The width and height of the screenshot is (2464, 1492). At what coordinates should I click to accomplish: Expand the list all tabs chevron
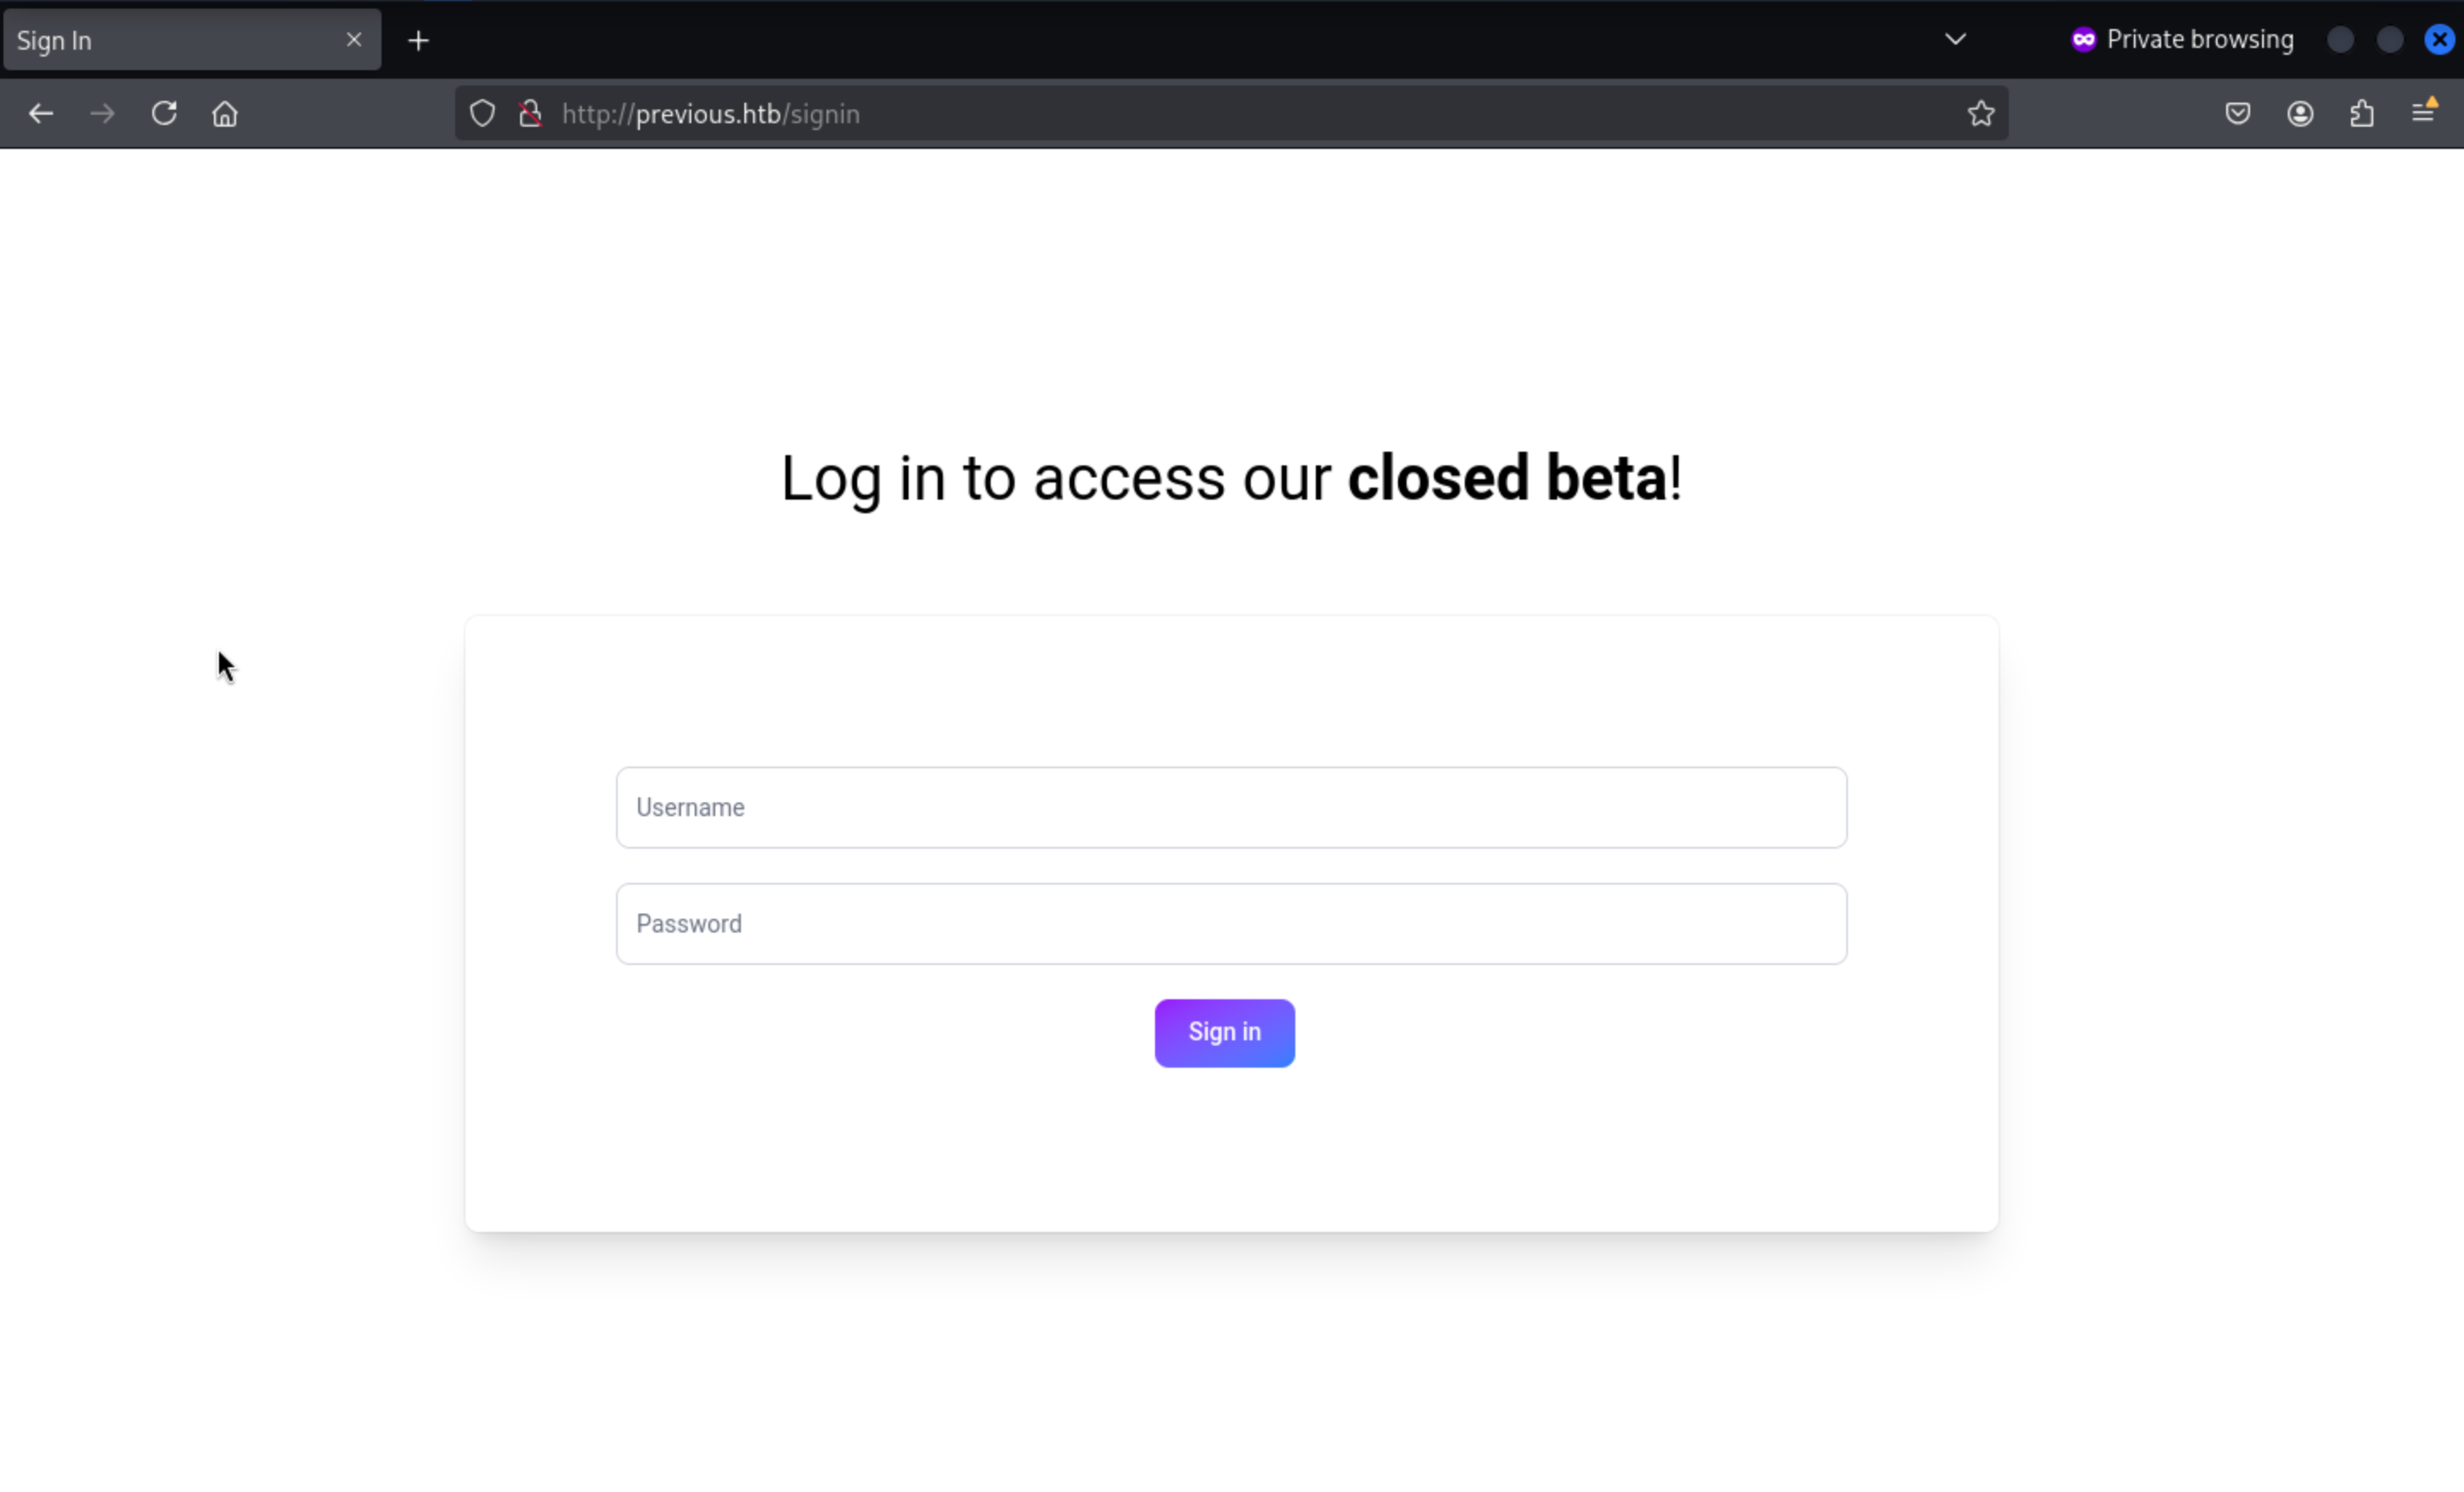1955,40
